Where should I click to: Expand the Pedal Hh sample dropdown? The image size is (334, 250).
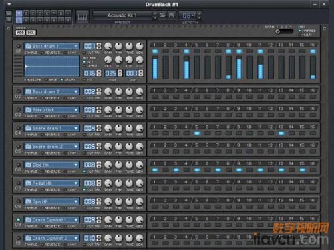click(76, 183)
